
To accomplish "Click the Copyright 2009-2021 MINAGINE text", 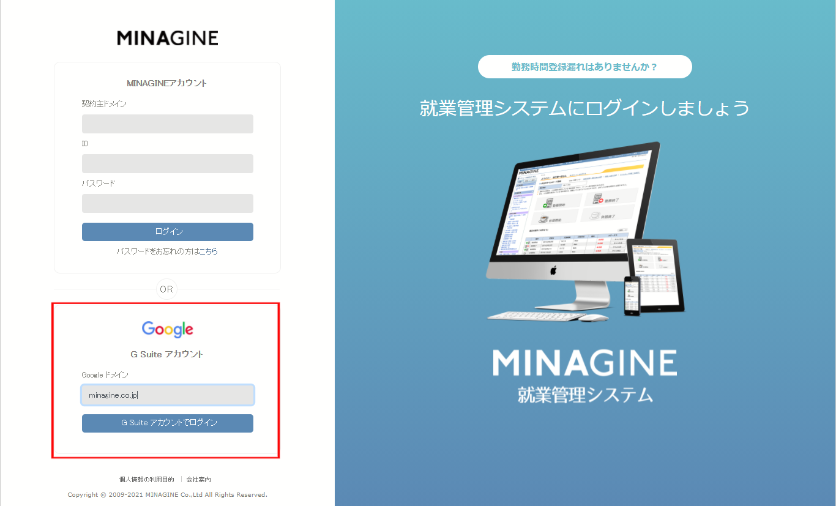I will tap(167, 494).
